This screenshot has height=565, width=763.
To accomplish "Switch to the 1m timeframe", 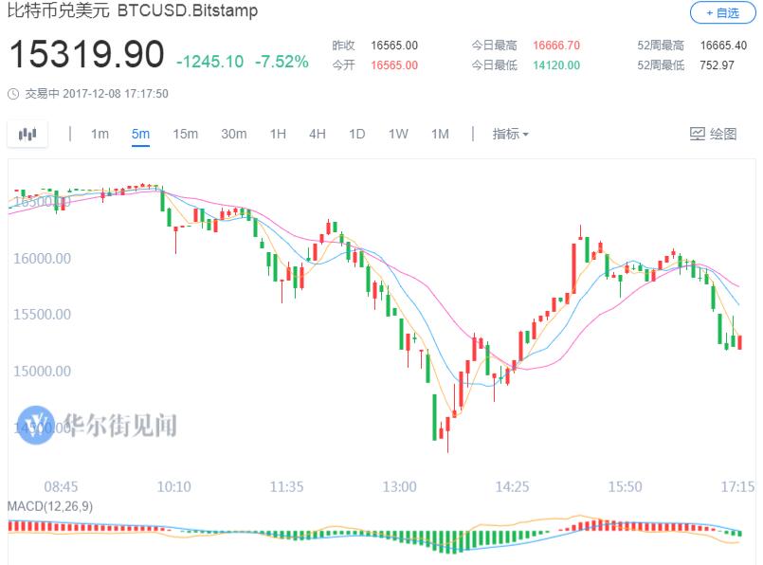I will click(x=100, y=135).
